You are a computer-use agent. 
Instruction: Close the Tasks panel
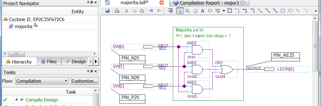(96, 71)
